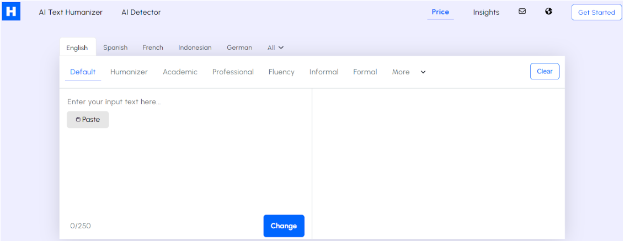624x241 pixels.
Task: Click into the input text area
Action: (x=185, y=165)
